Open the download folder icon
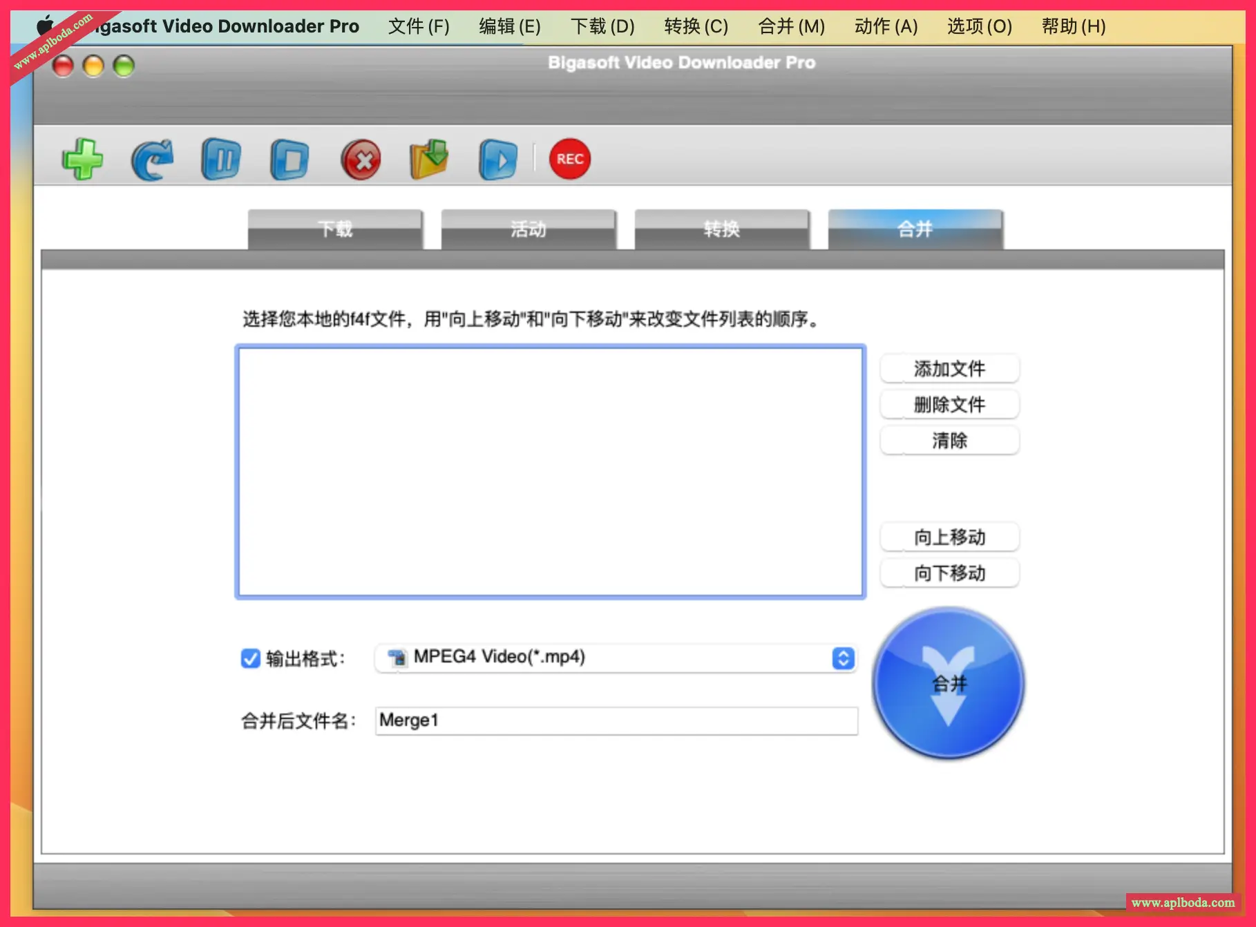The image size is (1256, 927). tap(429, 160)
